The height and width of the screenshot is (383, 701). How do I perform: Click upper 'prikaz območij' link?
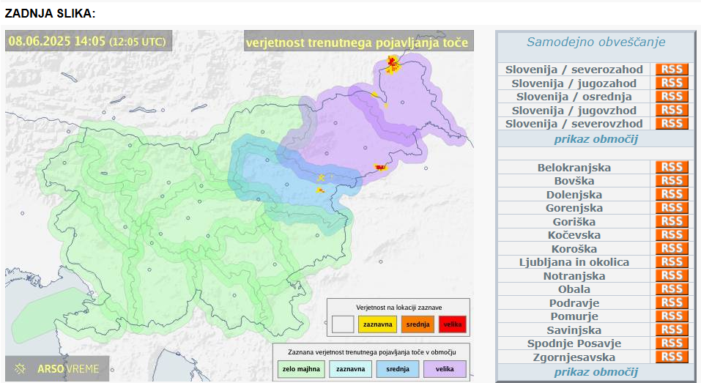pos(595,139)
